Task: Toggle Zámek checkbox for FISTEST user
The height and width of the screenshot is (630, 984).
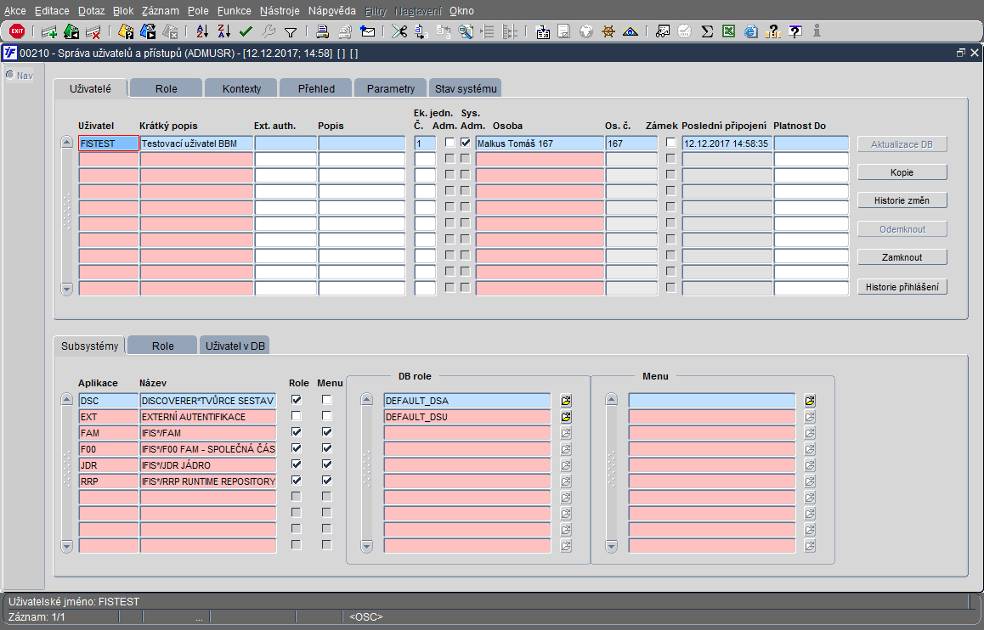Action: (x=670, y=143)
